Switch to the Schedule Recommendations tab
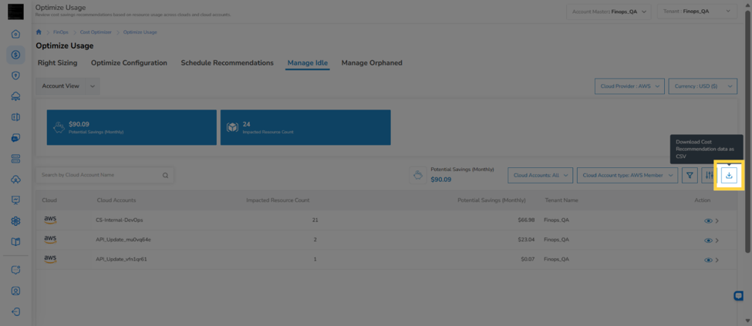The width and height of the screenshot is (752, 326). [228, 62]
